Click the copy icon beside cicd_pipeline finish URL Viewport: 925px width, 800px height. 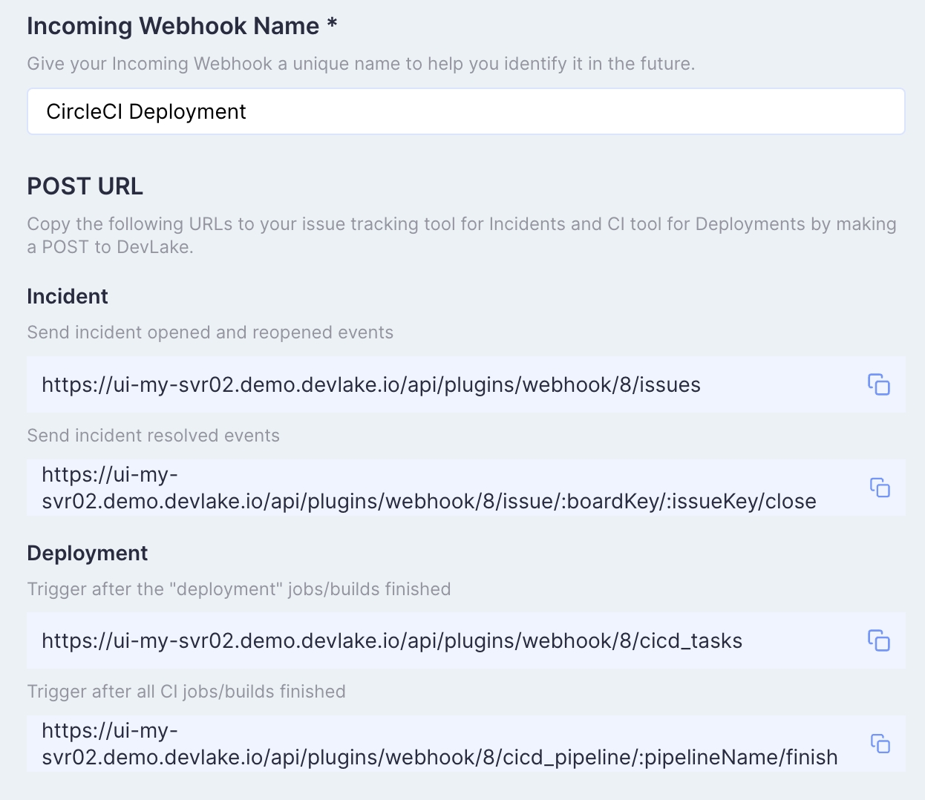(879, 744)
